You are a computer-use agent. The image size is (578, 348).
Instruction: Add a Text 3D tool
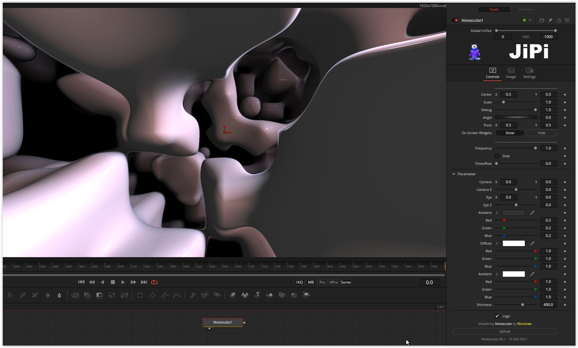tap(257, 295)
